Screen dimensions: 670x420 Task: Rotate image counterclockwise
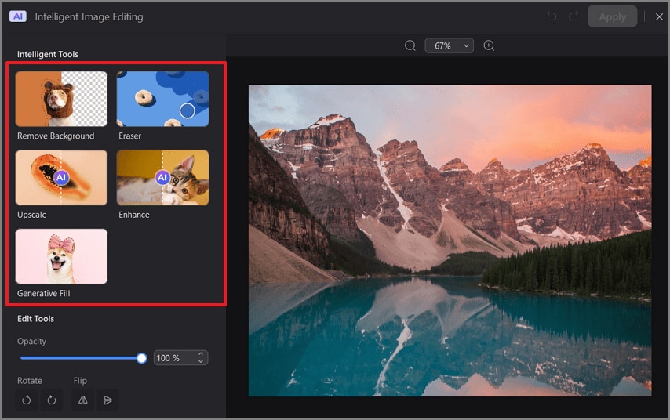[x=27, y=400]
